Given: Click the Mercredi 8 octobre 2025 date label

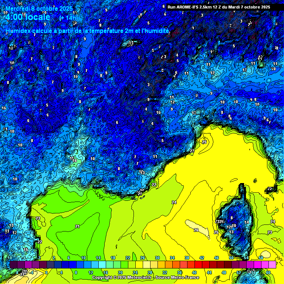Looking at the screenshot, I should [x=39, y=9].
